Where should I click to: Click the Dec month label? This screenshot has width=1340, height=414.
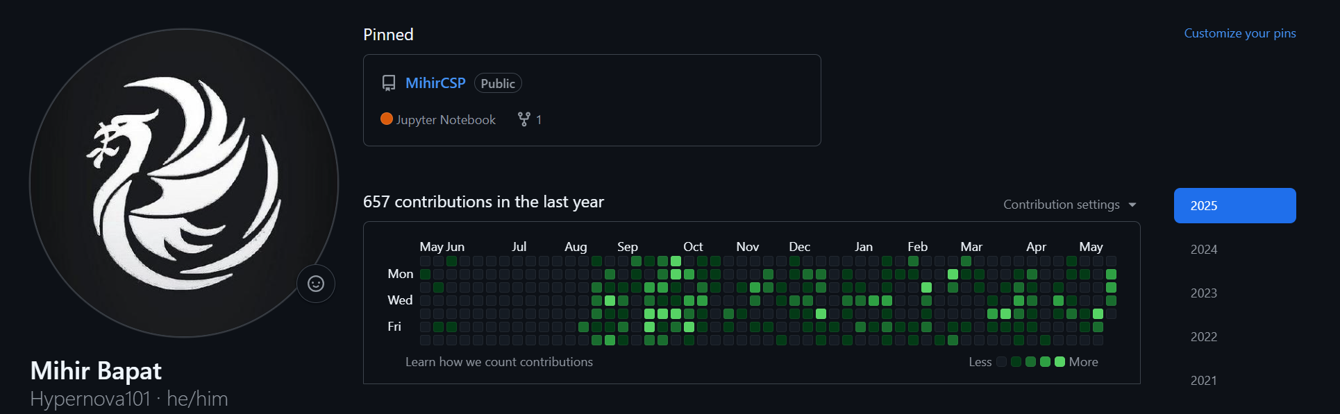(x=800, y=247)
